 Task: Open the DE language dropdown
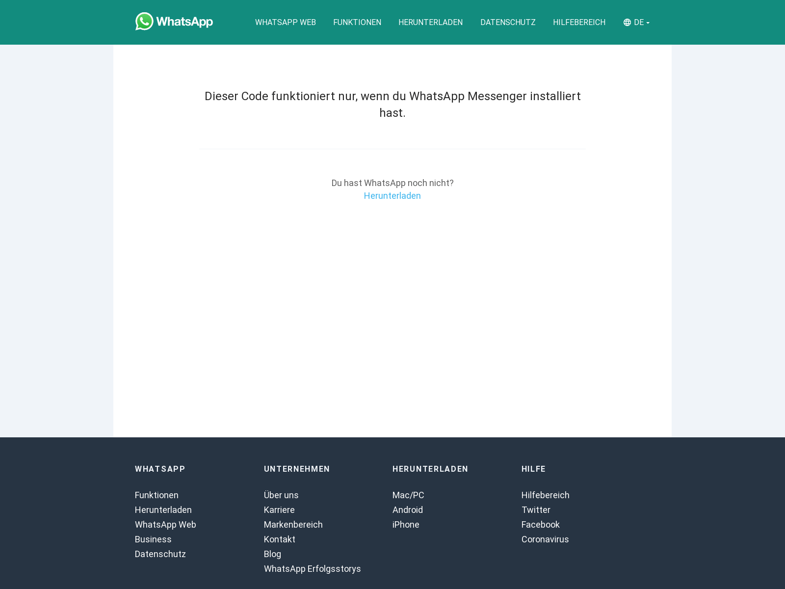tap(636, 23)
